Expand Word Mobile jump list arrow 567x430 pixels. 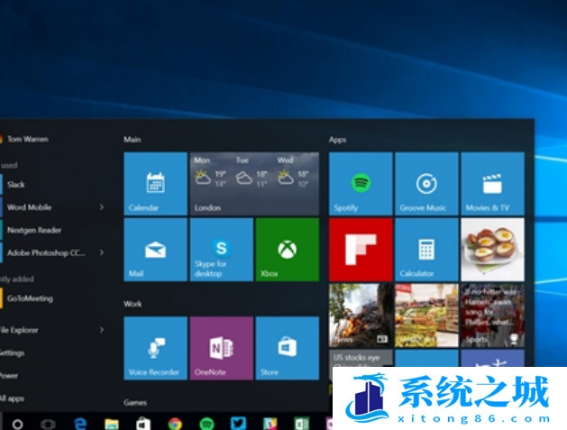pos(102,206)
